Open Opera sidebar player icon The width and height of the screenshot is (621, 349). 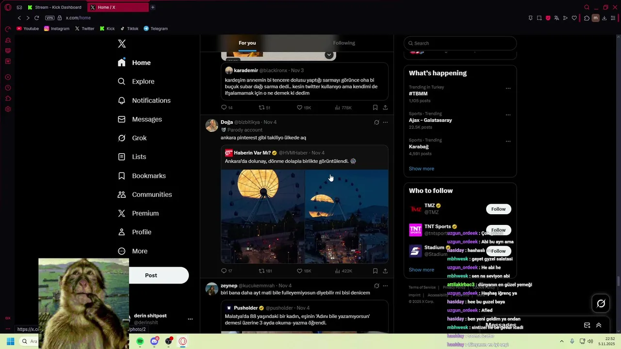click(8, 77)
